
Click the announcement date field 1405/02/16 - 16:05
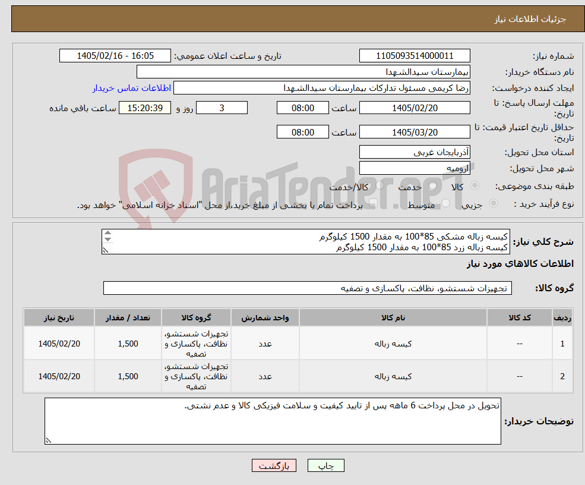pos(115,56)
